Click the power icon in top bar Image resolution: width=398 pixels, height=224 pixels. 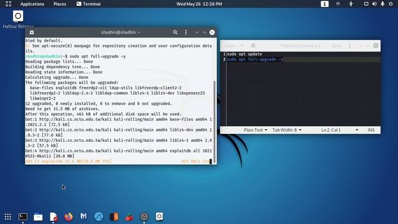pos(391,4)
